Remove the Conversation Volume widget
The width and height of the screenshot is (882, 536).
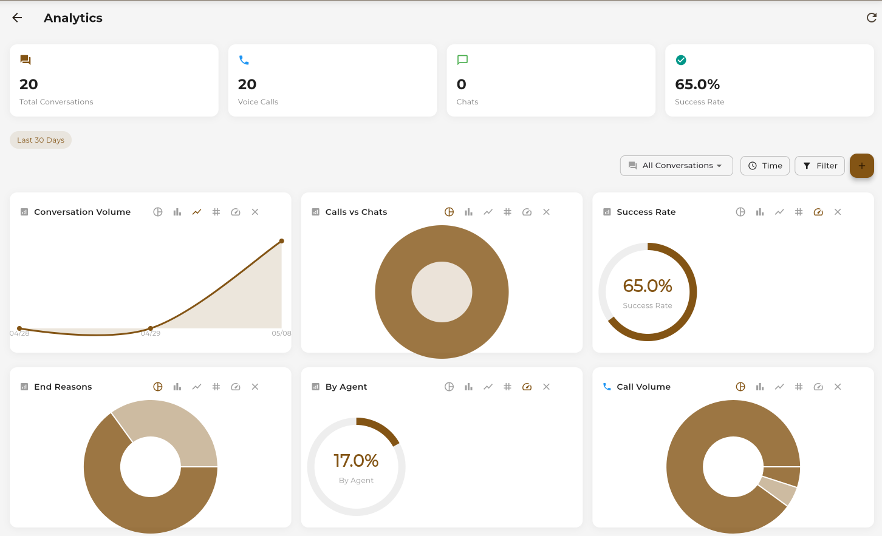click(x=255, y=212)
